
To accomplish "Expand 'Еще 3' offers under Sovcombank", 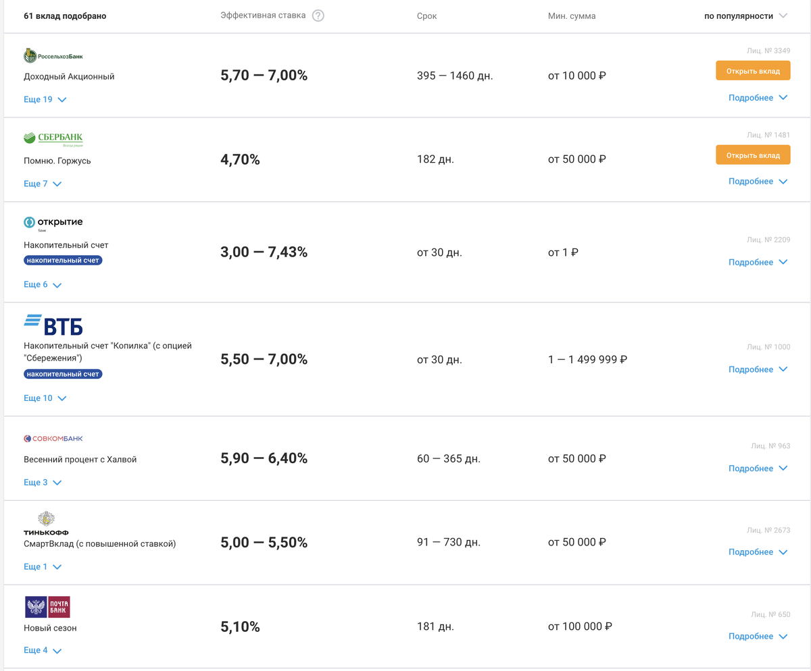I will point(43,483).
